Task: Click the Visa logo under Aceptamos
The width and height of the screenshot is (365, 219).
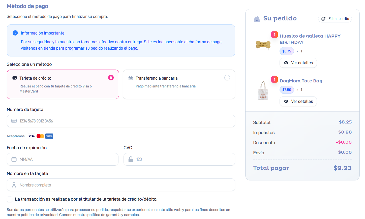Action: pyautogui.click(x=32, y=136)
